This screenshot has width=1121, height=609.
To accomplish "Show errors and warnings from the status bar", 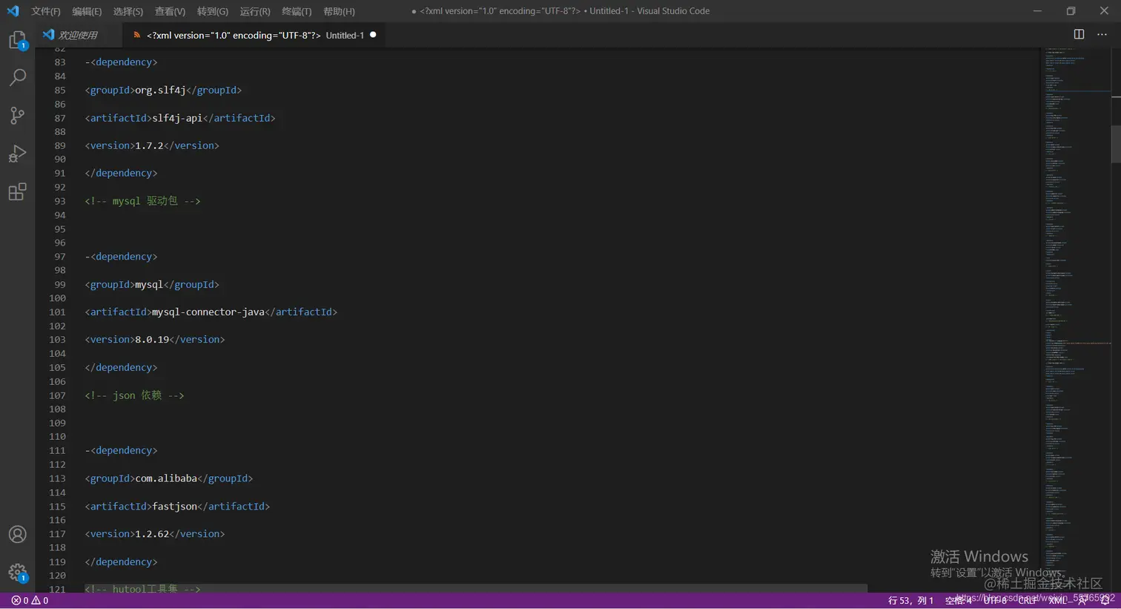I will point(30,601).
